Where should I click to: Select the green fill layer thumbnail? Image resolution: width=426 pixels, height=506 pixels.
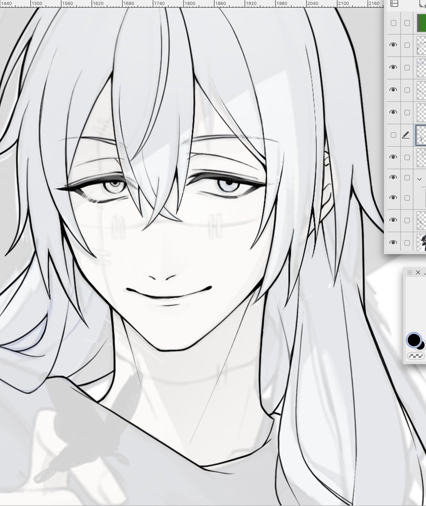point(421,23)
